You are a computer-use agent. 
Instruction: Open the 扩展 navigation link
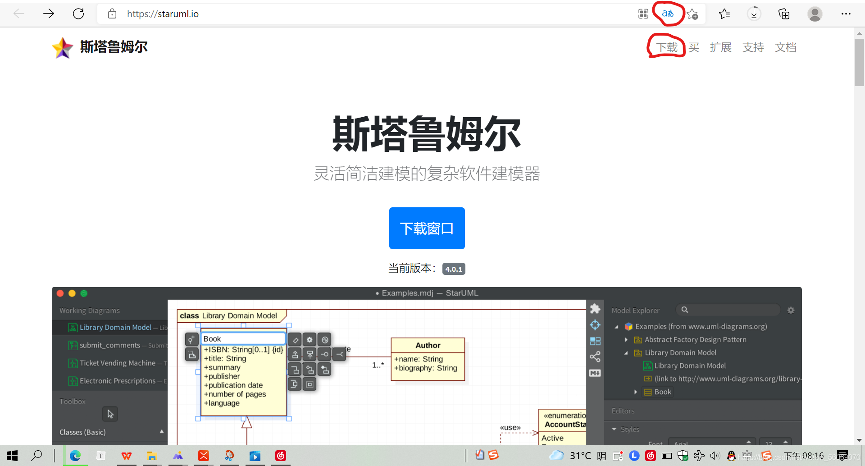click(x=721, y=47)
